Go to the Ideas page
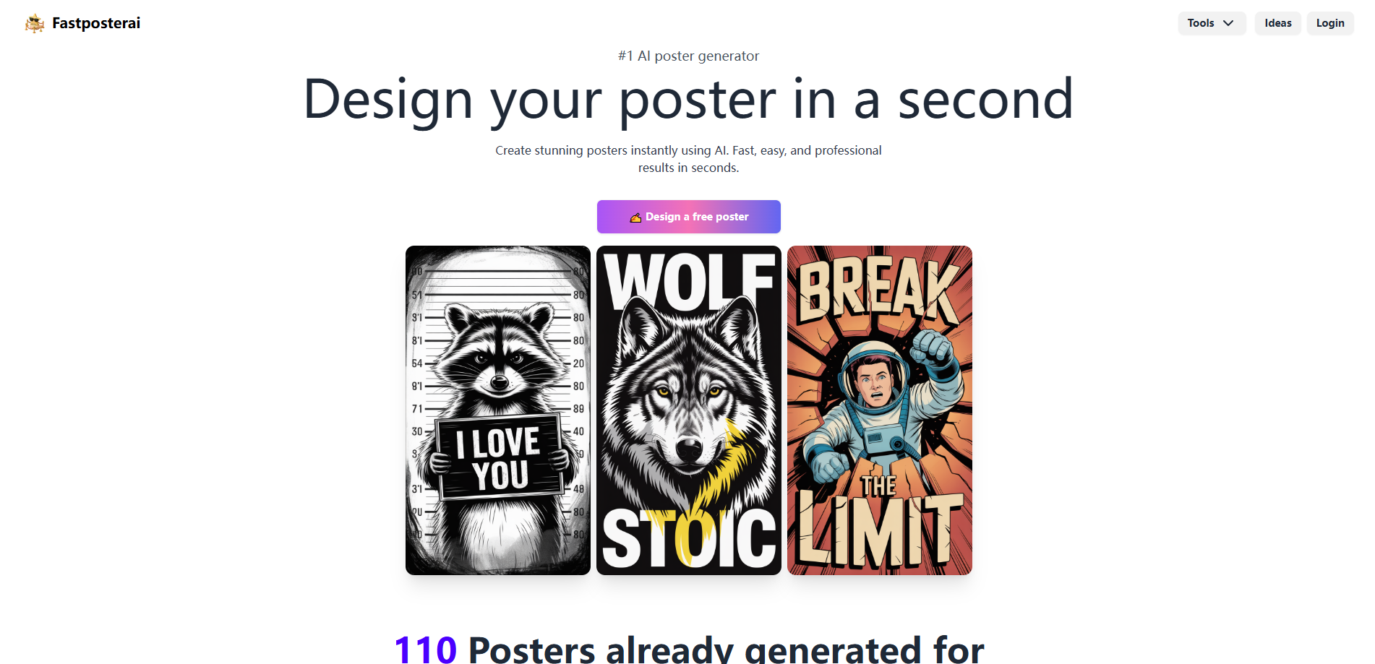The image size is (1375, 664). click(x=1277, y=23)
